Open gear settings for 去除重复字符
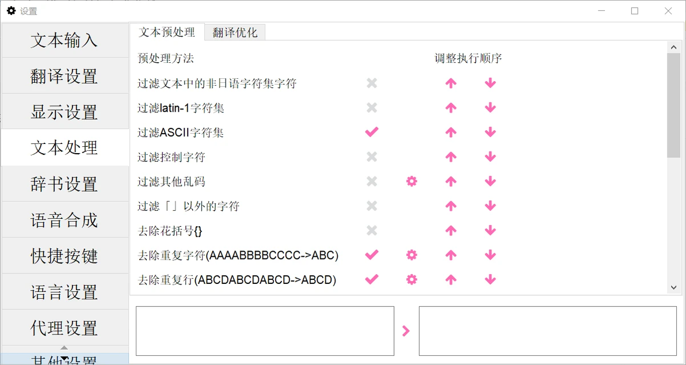The height and width of the screenshot is (365, 686). (411, 254)
